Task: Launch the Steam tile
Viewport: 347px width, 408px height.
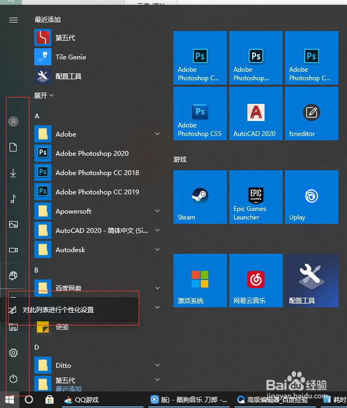Action: [x=200, y=197]
